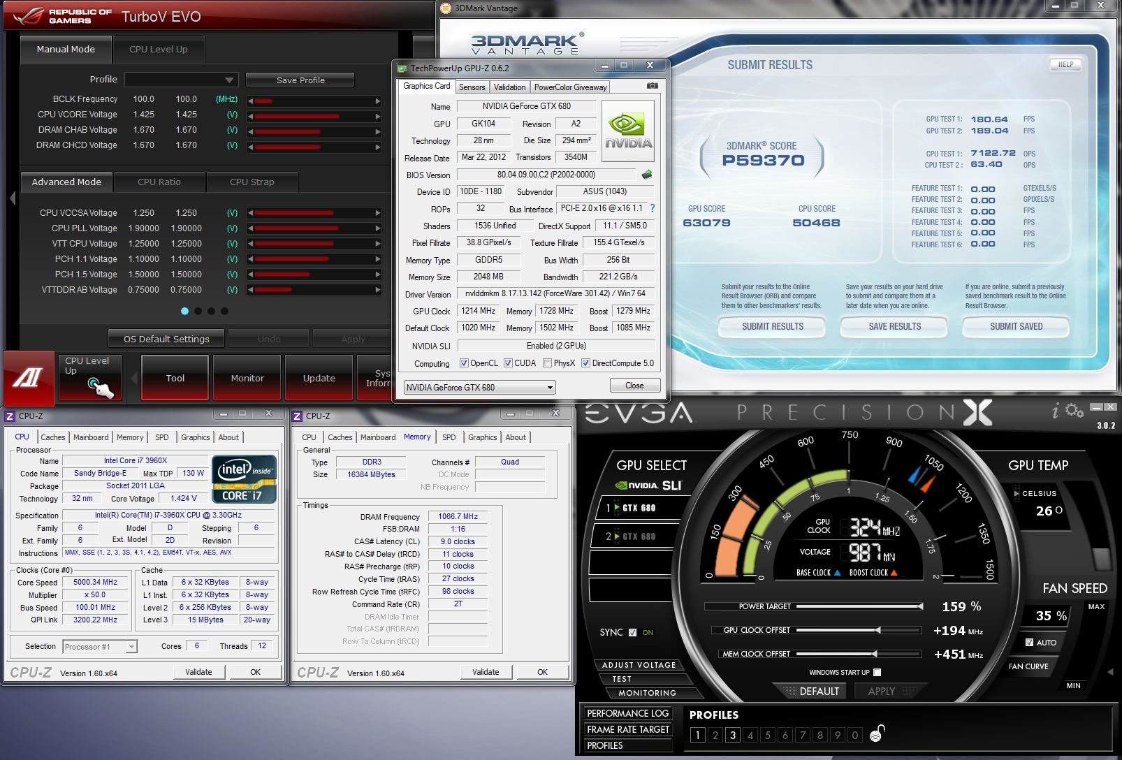Click Validate in the CPU-Z Memory window
Viewport: 1122px width, 760px height.
(486, 672)
